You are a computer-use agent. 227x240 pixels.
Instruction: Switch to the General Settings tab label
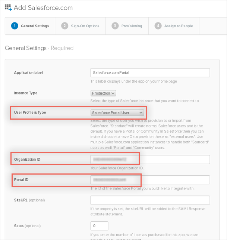pos(35,26)
